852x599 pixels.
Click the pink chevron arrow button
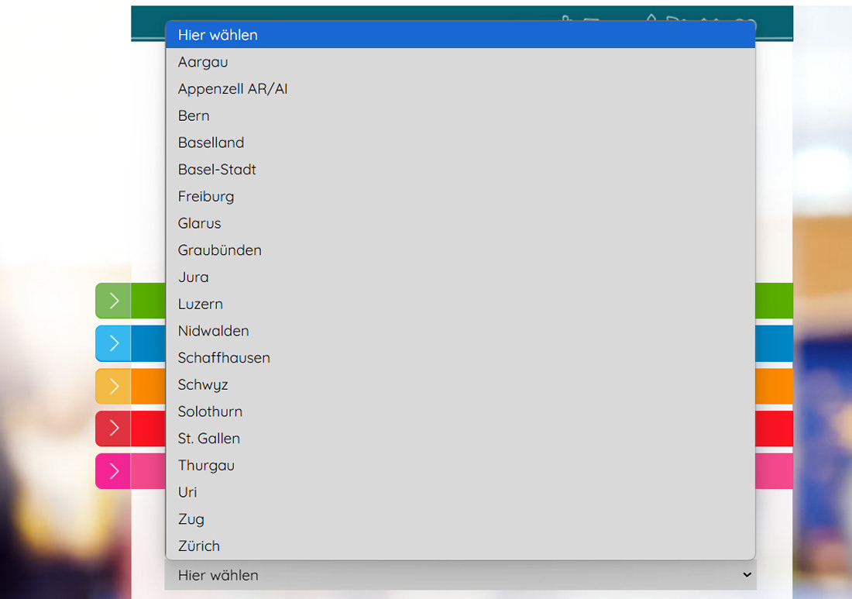[114, 471]
